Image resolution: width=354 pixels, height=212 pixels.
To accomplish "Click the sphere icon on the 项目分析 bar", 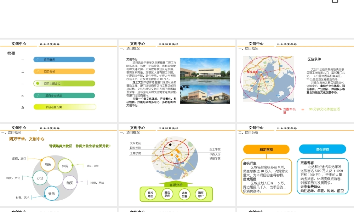I will coord(38,71).
